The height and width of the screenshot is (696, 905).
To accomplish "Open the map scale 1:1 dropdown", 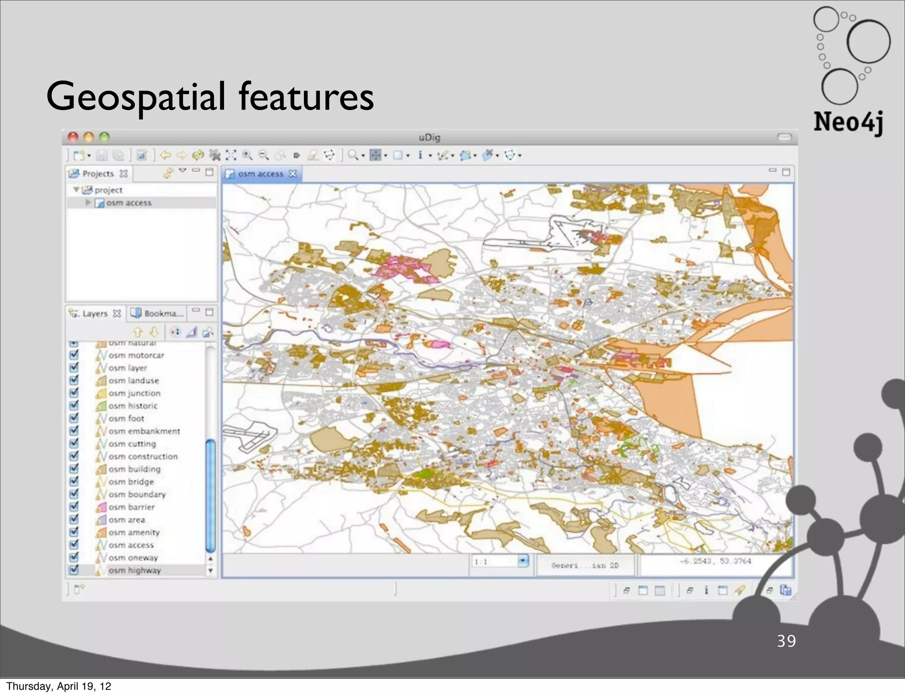I will pyautogui.click(x=523, y=561).
